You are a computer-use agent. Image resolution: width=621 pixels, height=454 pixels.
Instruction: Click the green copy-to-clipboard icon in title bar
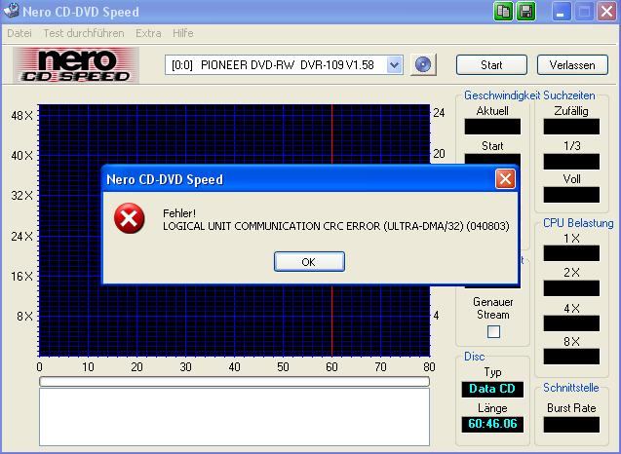[x=503, y=11]
